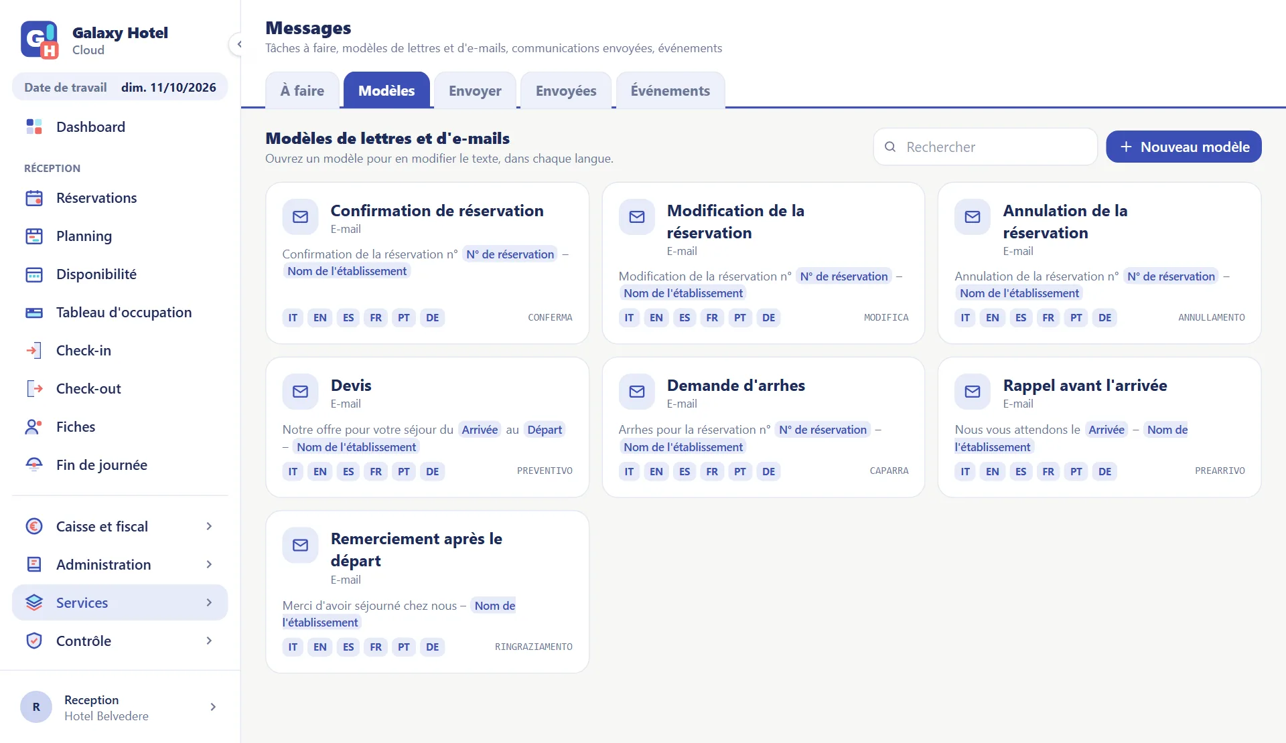Click the Rechercher search field

(x=985, y=147)
